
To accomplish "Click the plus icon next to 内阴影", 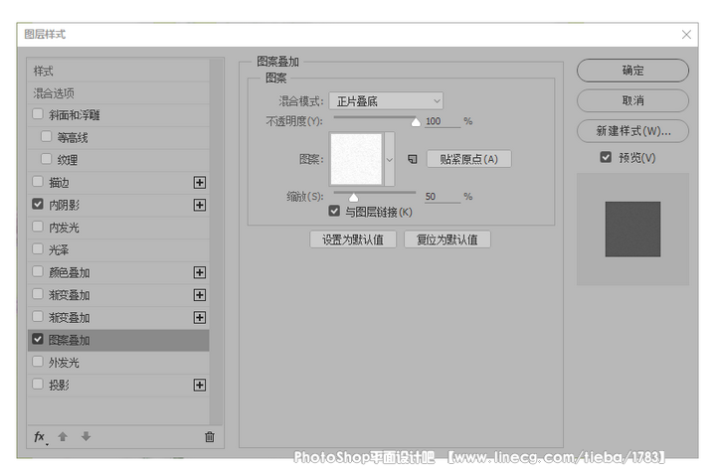I will pos(199,205).
